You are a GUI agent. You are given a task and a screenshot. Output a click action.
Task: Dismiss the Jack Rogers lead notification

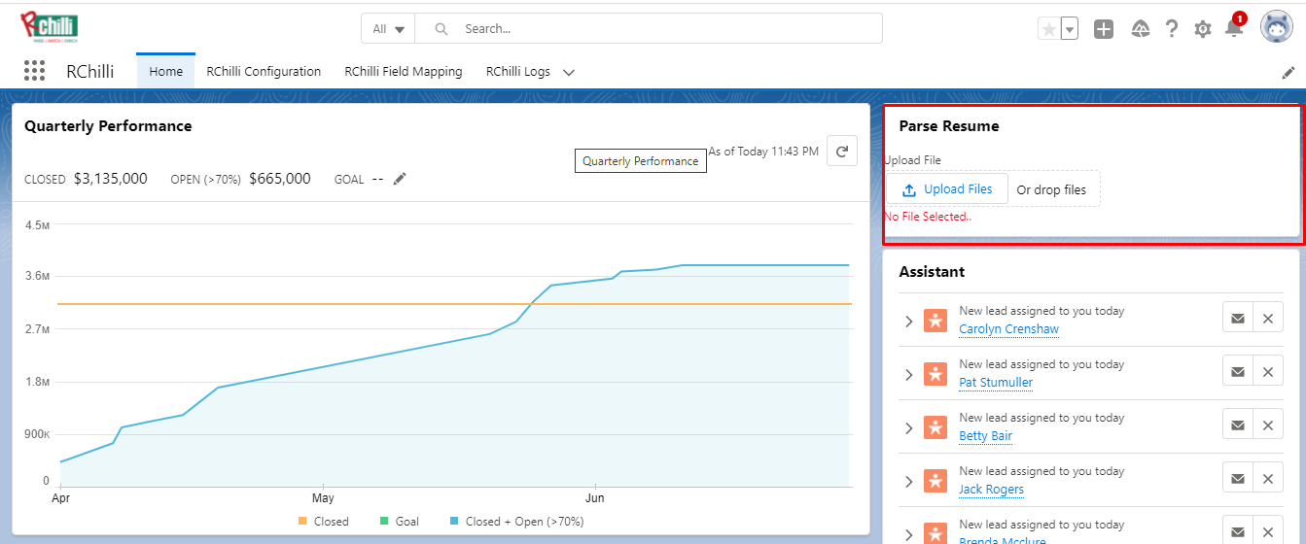[1267, 478]
